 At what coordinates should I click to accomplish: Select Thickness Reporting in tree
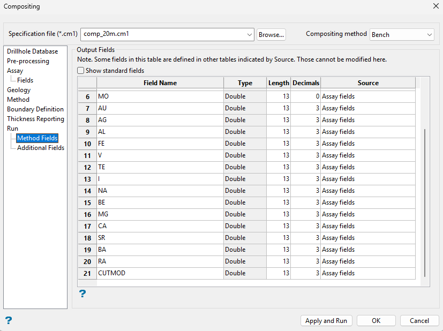(x=35, y=118)
